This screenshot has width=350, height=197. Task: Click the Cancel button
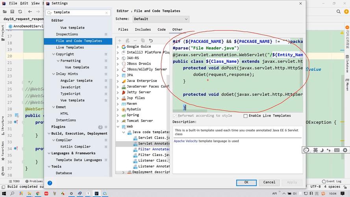(x=269, y=182)
